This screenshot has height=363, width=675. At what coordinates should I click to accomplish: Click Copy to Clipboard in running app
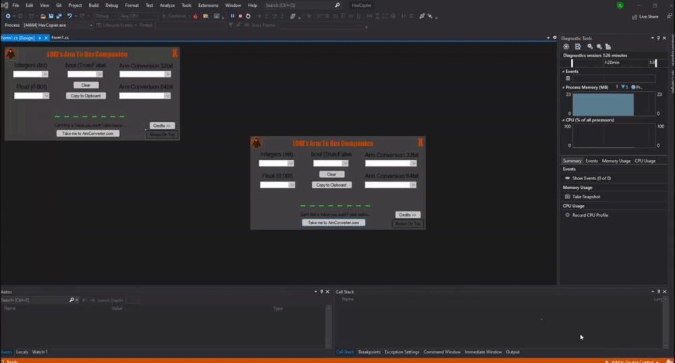point(331,185)
